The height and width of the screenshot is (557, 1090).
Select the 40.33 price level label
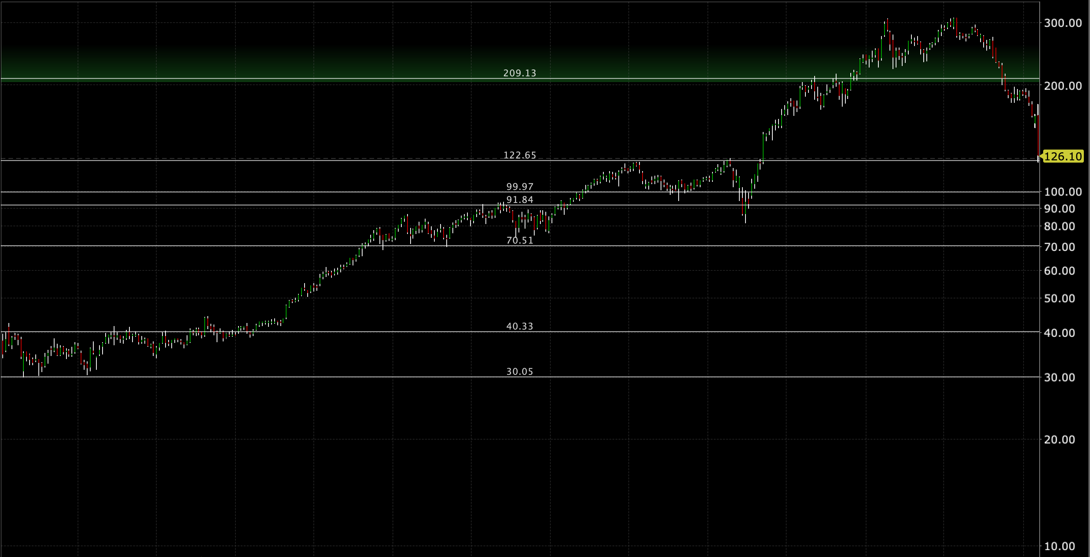[x=520, y=326]
